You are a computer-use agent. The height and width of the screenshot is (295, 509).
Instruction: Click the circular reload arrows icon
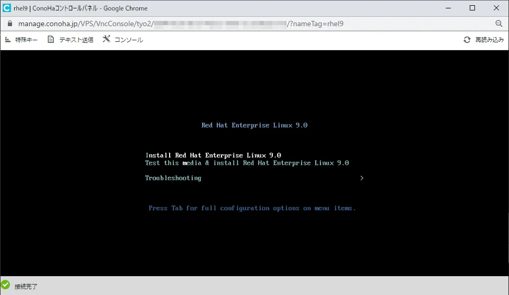coord(467,40)
